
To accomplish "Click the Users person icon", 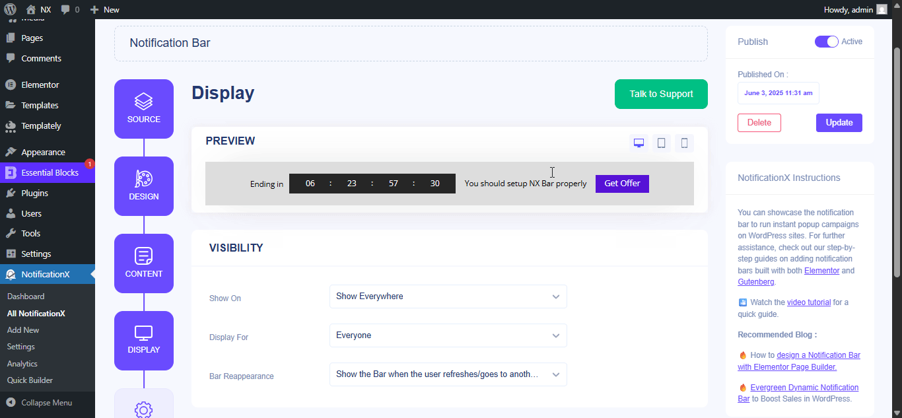I will click(11, 213).
